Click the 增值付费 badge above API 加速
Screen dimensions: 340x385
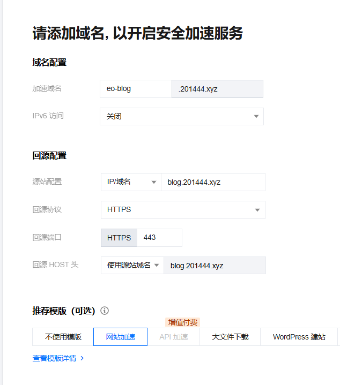183,322
